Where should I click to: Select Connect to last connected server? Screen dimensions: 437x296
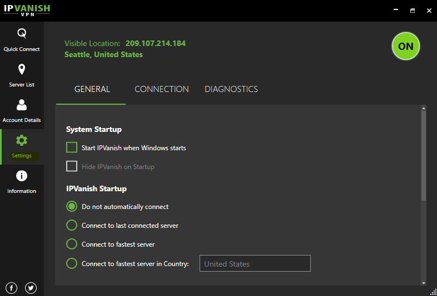(72, 225)
